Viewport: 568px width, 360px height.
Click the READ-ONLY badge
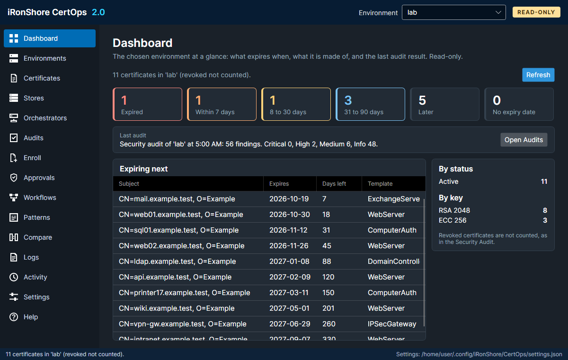tap(536, 12)
